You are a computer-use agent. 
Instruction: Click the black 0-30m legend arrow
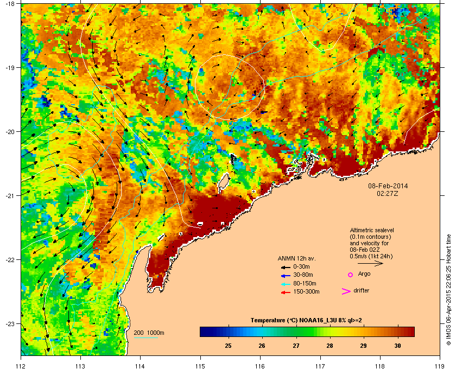tap(286, 267)
